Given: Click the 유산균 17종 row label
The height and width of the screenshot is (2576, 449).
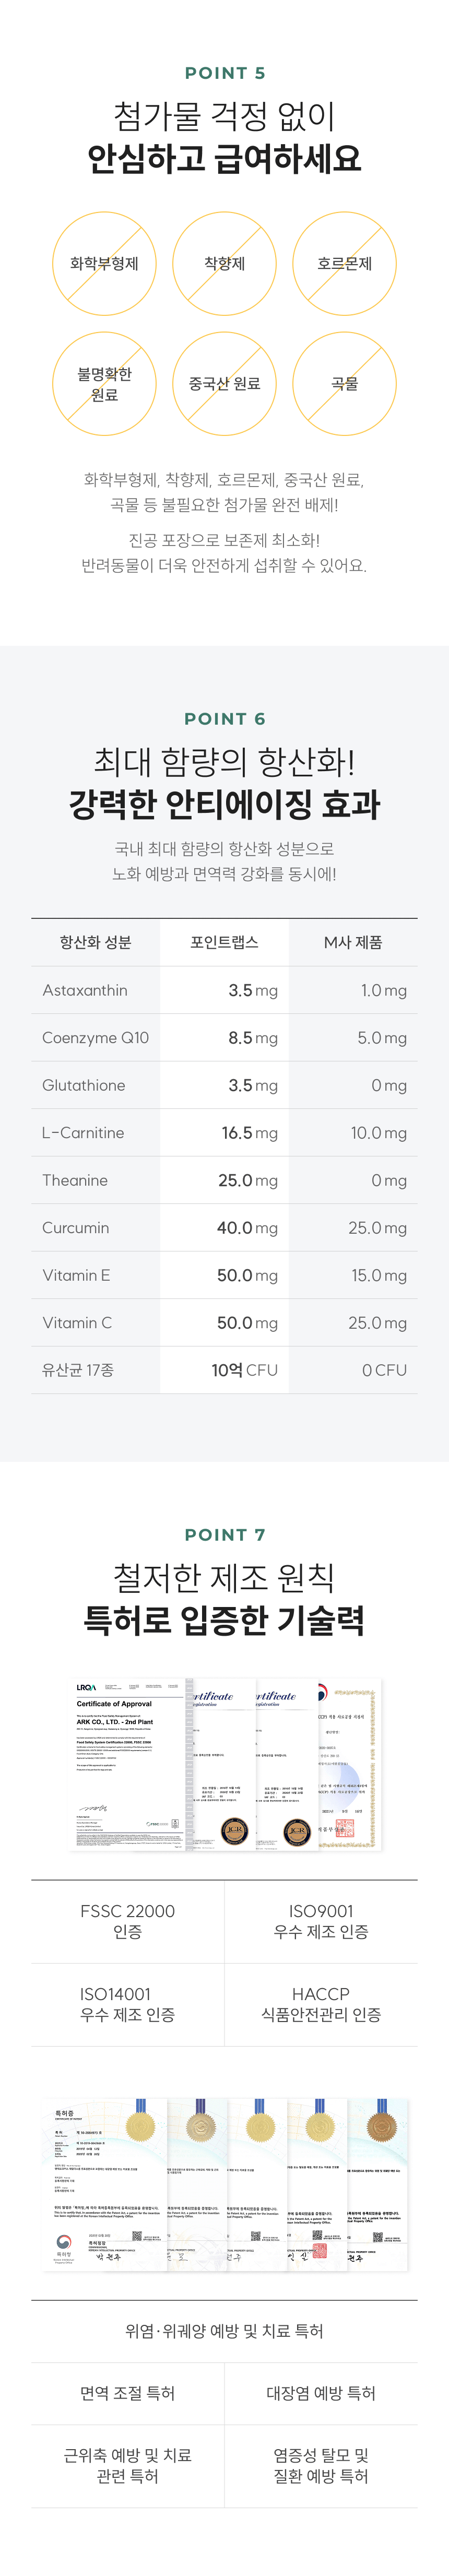Looking at the screenshot, I should point(78,1370).
